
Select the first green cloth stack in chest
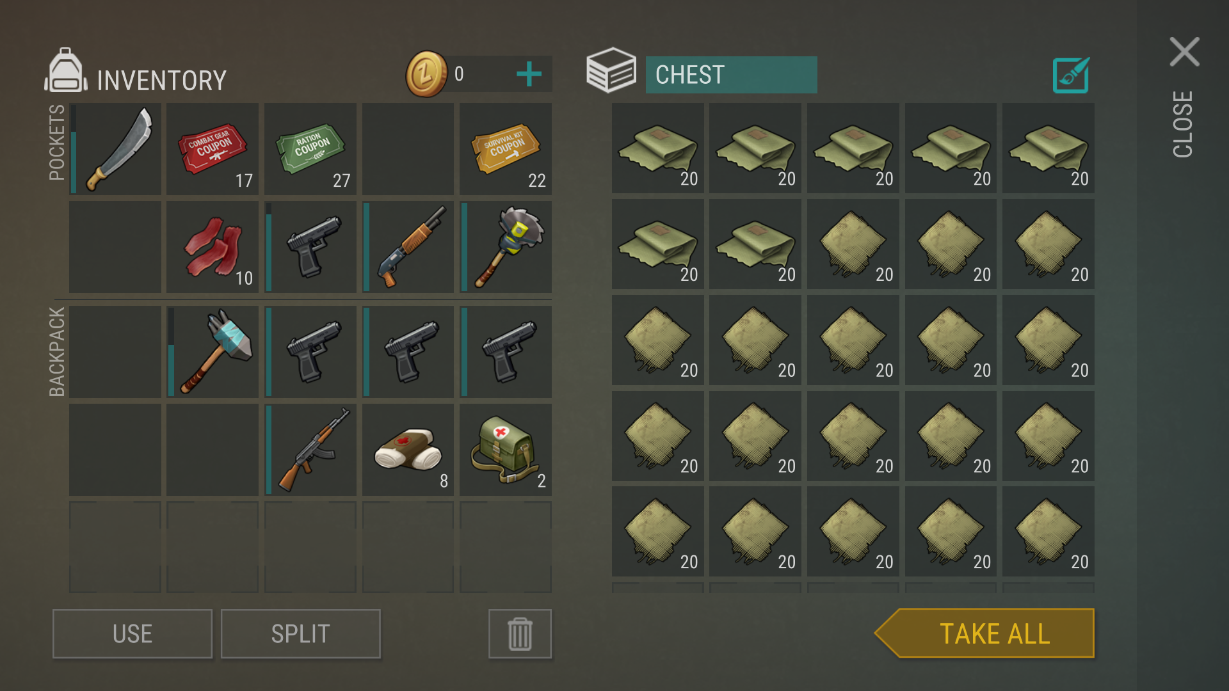(658, 148)
